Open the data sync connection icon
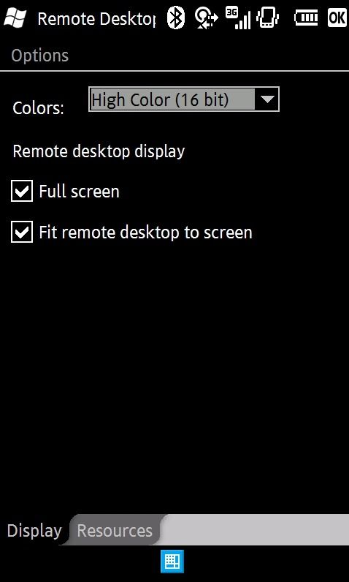 click(x=207, y=18)
